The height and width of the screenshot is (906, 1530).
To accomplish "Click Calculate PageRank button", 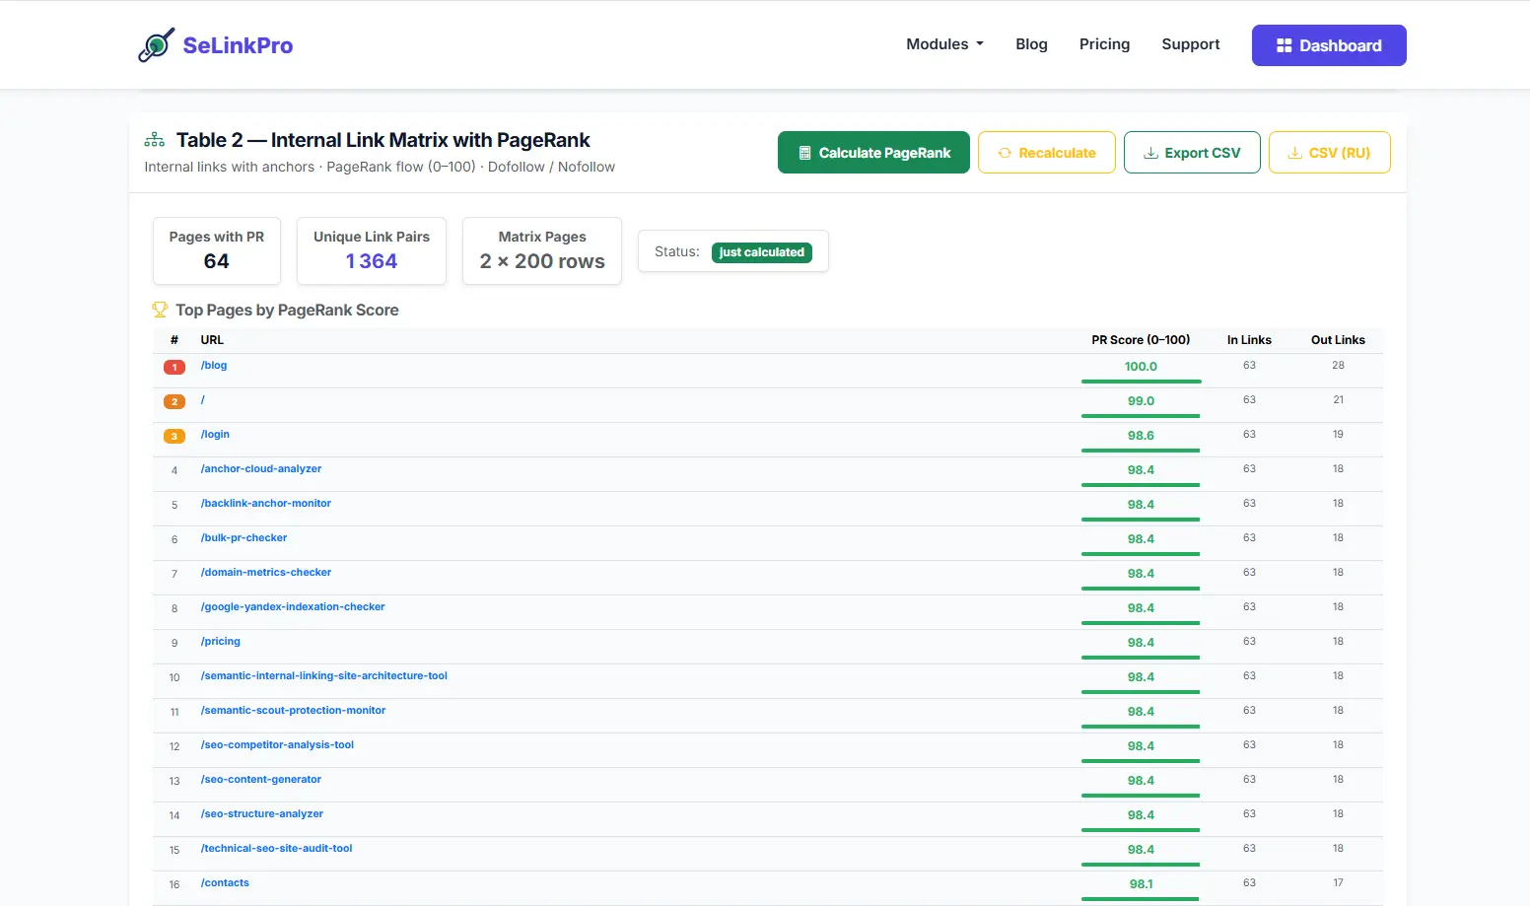I will pyautogui.click(x=873, y=153).
